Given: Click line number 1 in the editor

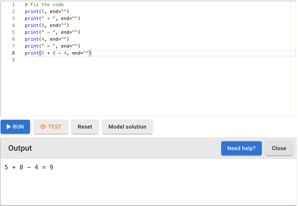Looking at the screenshot, I should [x=13, y=4].
